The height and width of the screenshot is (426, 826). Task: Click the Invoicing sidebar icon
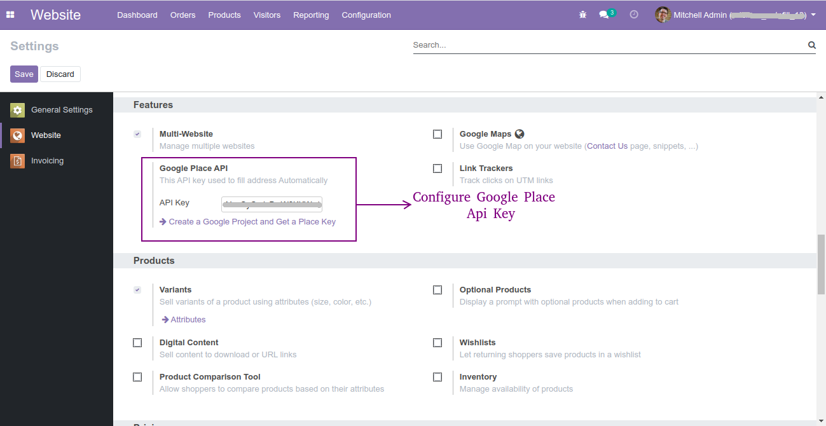[x=18, y=161]
